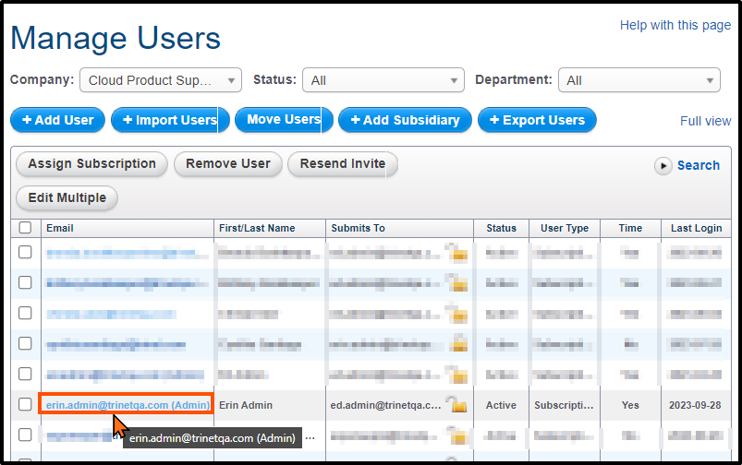Image resolution: width=742 pixels, height=465 pixels.
Task: Click the Resend Invite button
Action: (343, 164)
